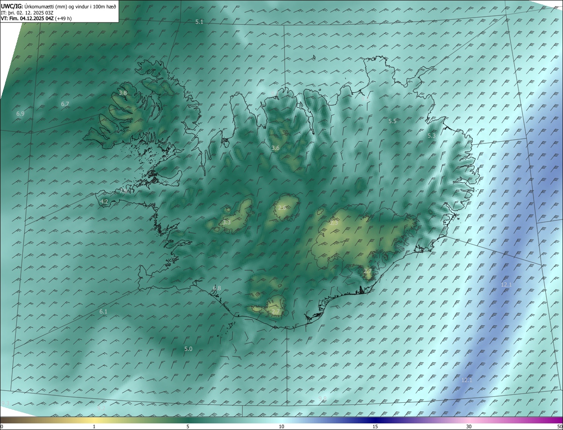Click the map value '5.3'
The width and height of the screenshot is (563, 430).
click(431, 135)
